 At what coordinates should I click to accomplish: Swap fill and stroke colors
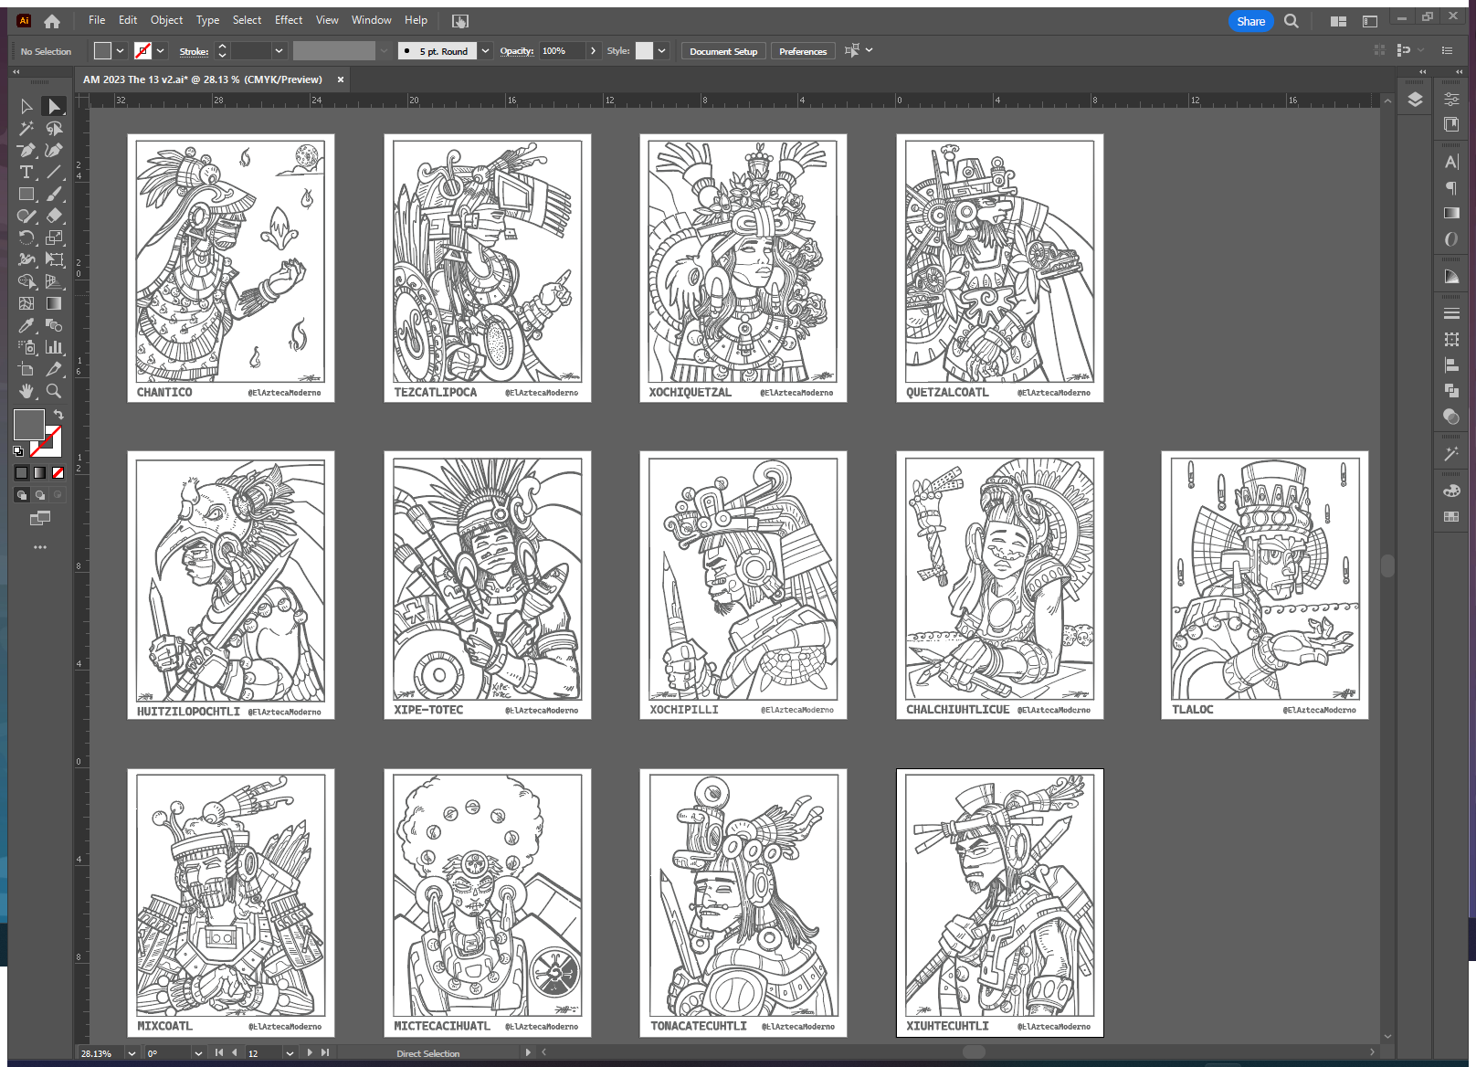pos(58,415)
